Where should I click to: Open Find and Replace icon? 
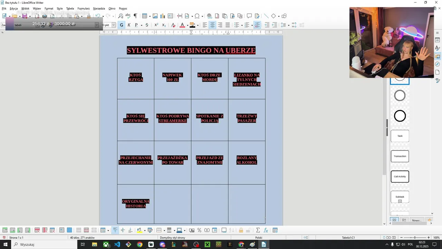pyautogui.click(x=121, y=16)
